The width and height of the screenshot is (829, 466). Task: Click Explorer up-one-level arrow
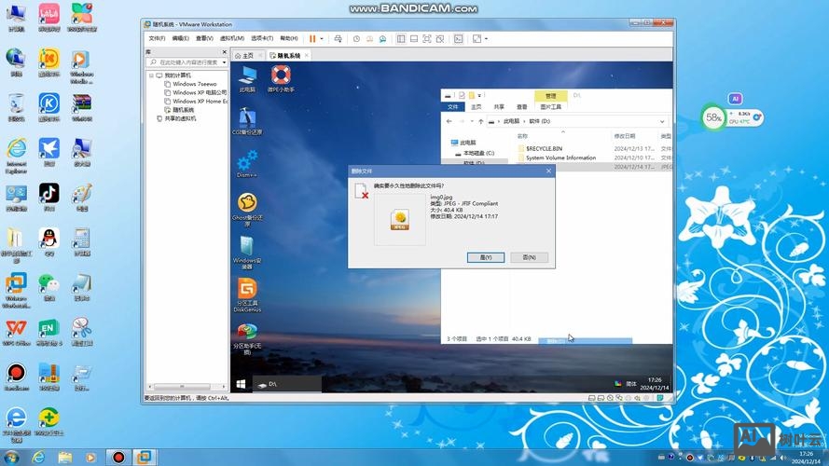click(x=480, y=121)
